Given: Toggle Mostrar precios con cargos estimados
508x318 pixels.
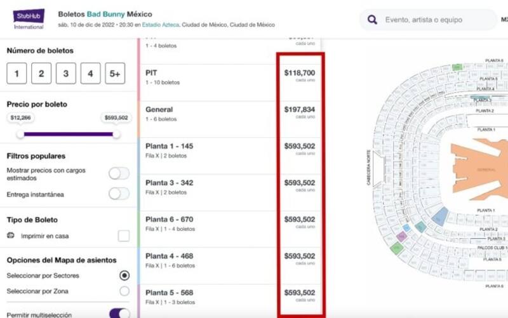Looking at the screenshot, I should pyautogui.click(x=119, y=173).
